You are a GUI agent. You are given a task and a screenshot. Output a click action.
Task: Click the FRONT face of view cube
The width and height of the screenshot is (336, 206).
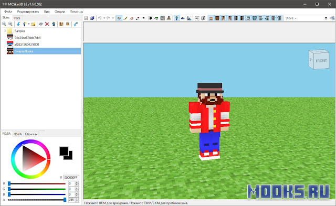tap(321, 61)
